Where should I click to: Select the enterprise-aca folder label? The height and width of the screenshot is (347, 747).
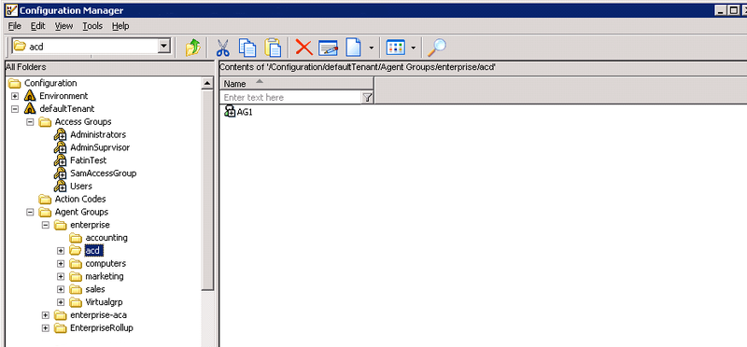(99, 315)
